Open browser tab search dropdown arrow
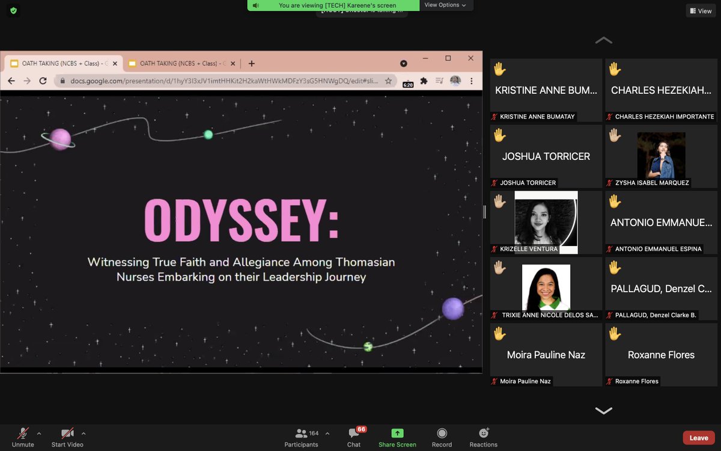Screen dimensions: 721x451 click(x=404, y=63)
